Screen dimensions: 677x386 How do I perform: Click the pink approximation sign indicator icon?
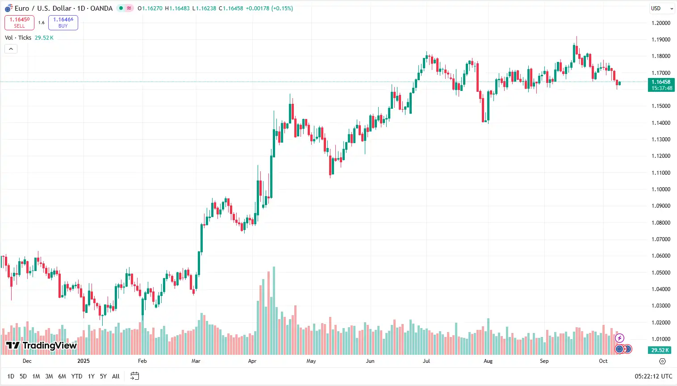[130, 8]
